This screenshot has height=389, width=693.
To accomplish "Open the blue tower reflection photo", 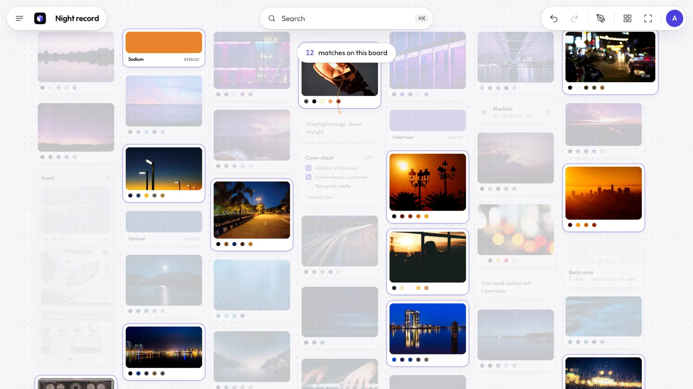I will click(x=428, y=329).
